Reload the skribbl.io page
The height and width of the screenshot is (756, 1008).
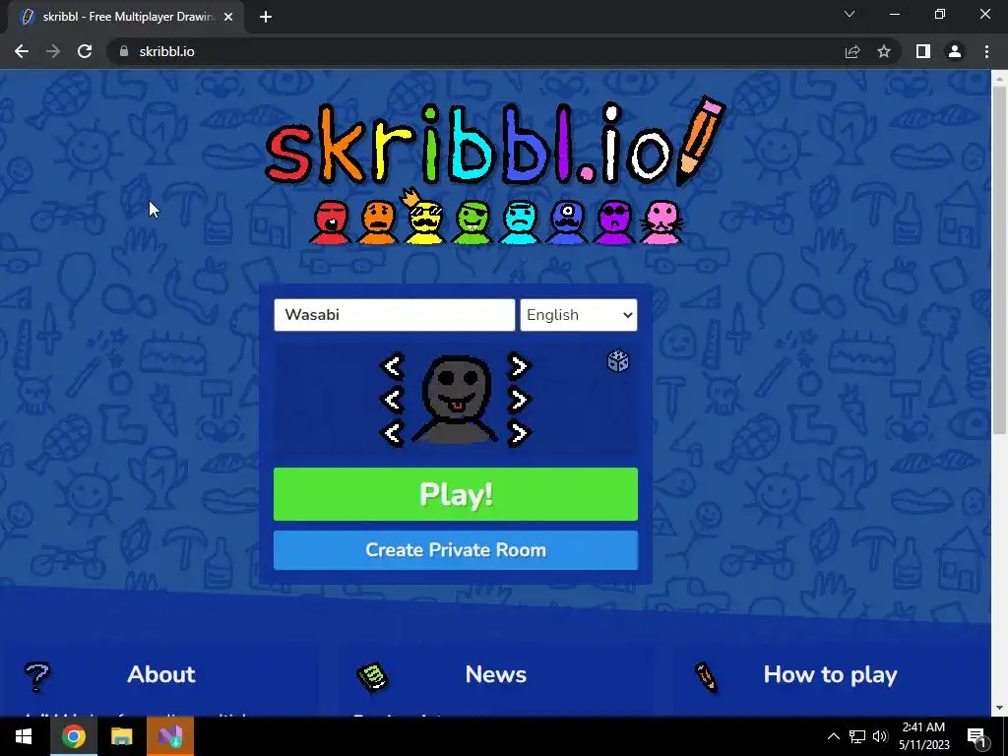pyautogui.click(x=85, y=51)
